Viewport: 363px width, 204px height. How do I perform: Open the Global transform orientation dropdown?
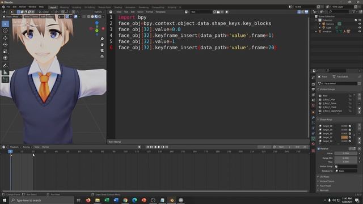tap(45, 12)
